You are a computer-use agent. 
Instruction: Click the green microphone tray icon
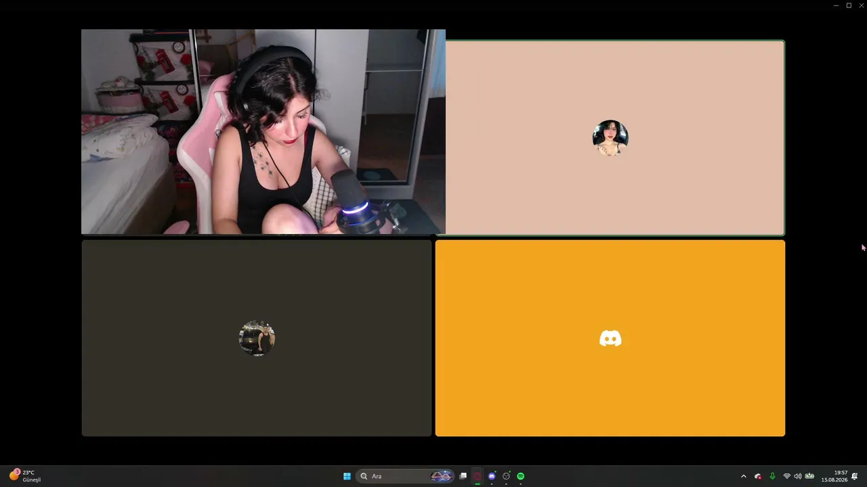[x=772, y=476]
